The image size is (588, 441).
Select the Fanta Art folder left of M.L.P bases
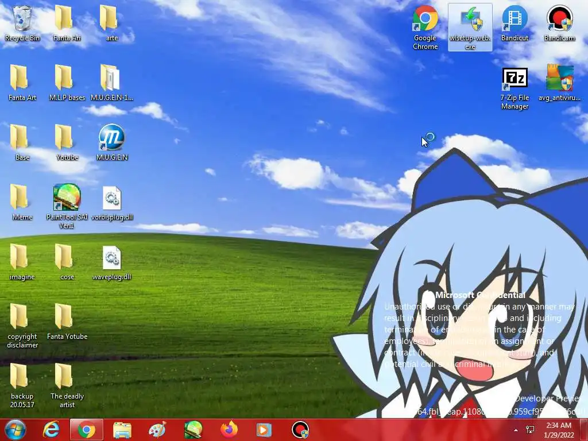[22, 83]
